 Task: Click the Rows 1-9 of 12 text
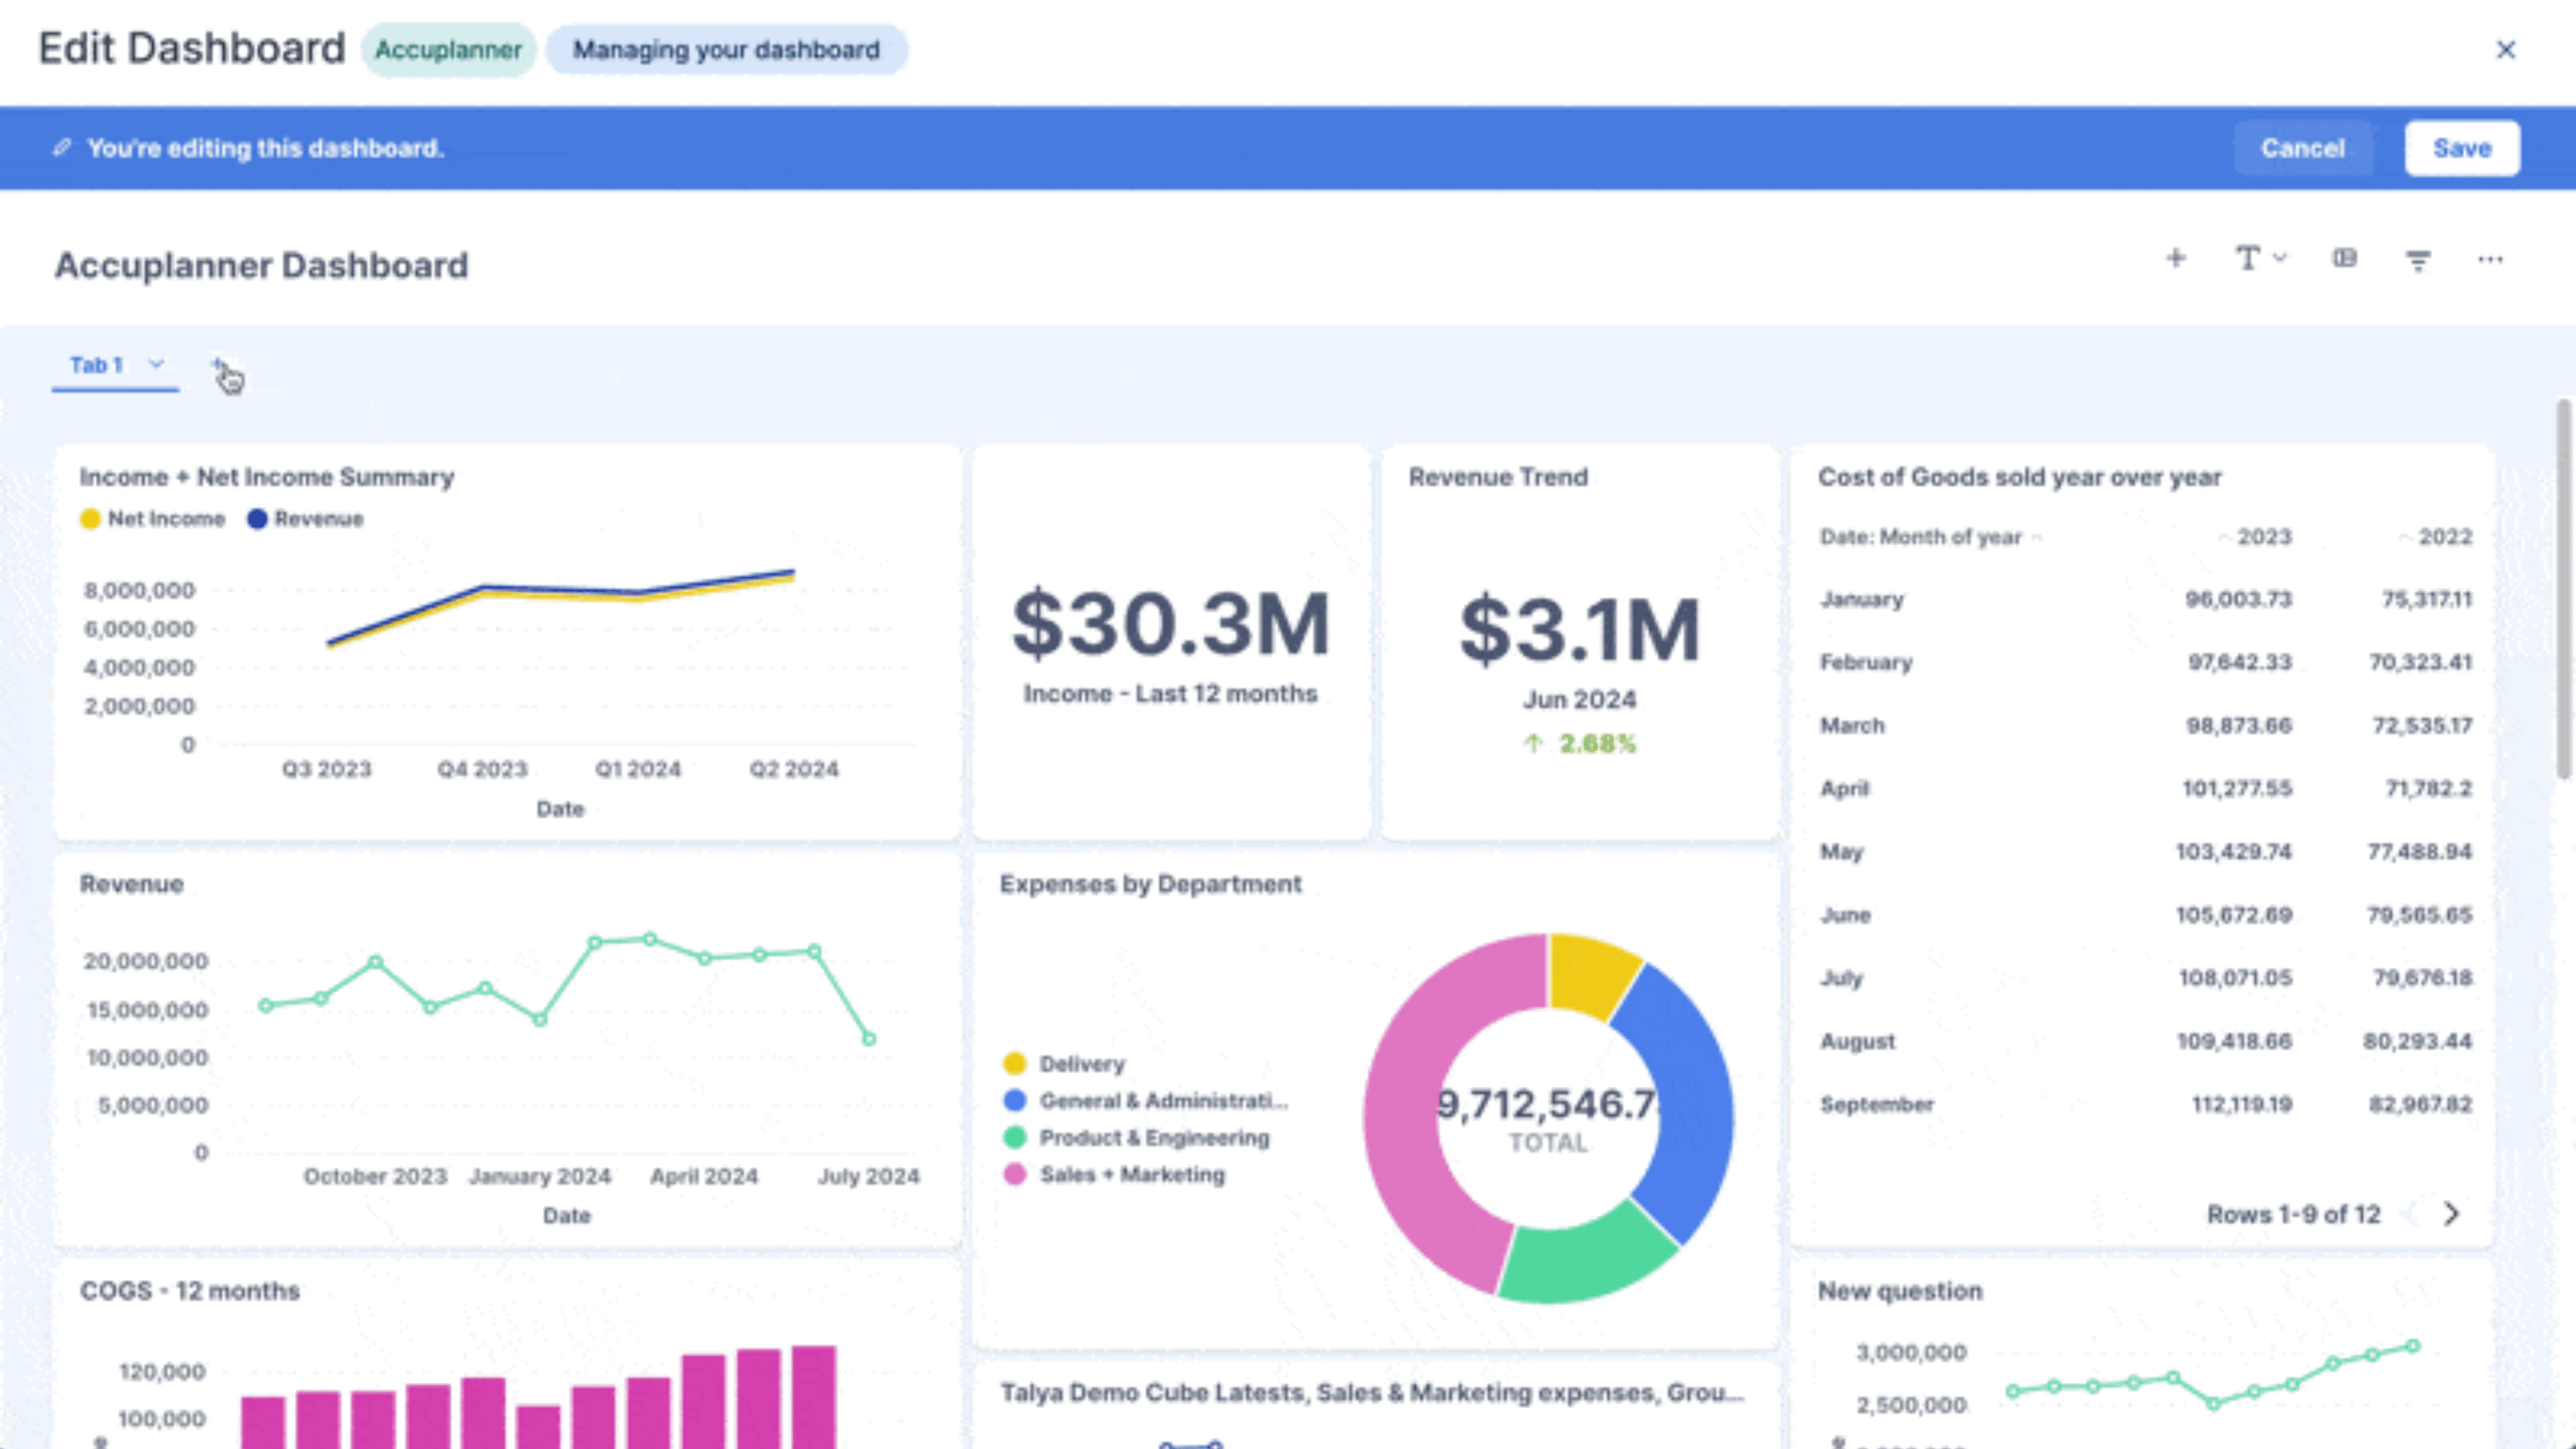pos(2293,1214)
